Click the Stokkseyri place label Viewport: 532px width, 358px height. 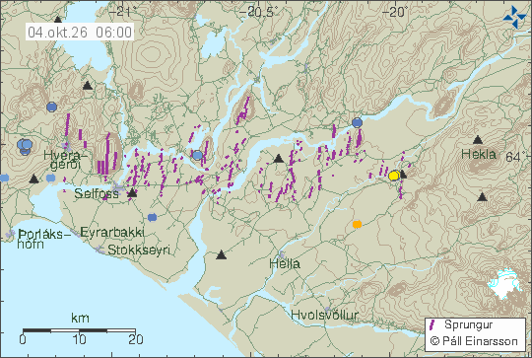tap(139, 250)
